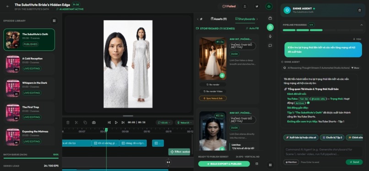Duplicate clip with copy icon
This screenshot has height=171, width=369.
click(x=85, y=122)
